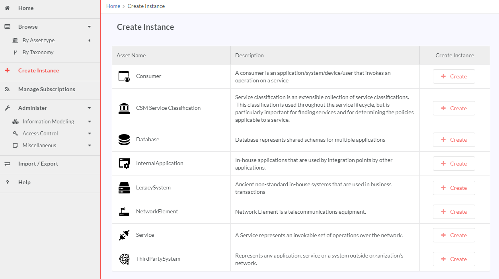The height and width of the screenshot is (279, 499).
Task: Expand the By Asset type submenu
Action: coord(89,40)
